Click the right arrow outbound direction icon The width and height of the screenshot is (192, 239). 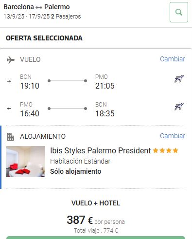tap(9, 81)
